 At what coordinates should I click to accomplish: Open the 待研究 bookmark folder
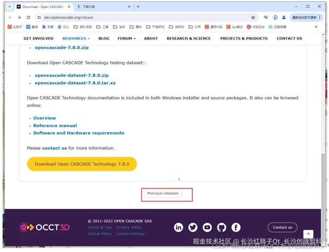click(x=177, y=27)
